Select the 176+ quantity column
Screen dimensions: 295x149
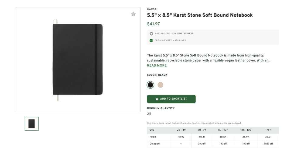[x=269, y=130]
